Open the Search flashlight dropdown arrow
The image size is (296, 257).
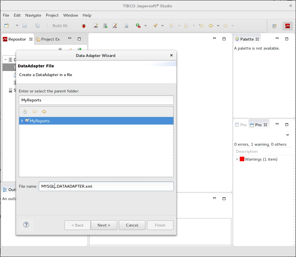coord(162,26)
